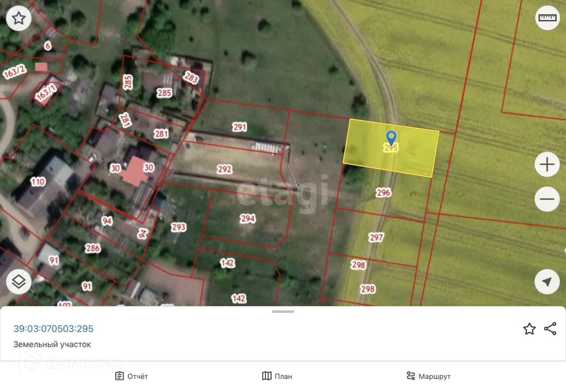Open the Отчёт tab
Screen dimensions: 566x388
pos(131,376)
